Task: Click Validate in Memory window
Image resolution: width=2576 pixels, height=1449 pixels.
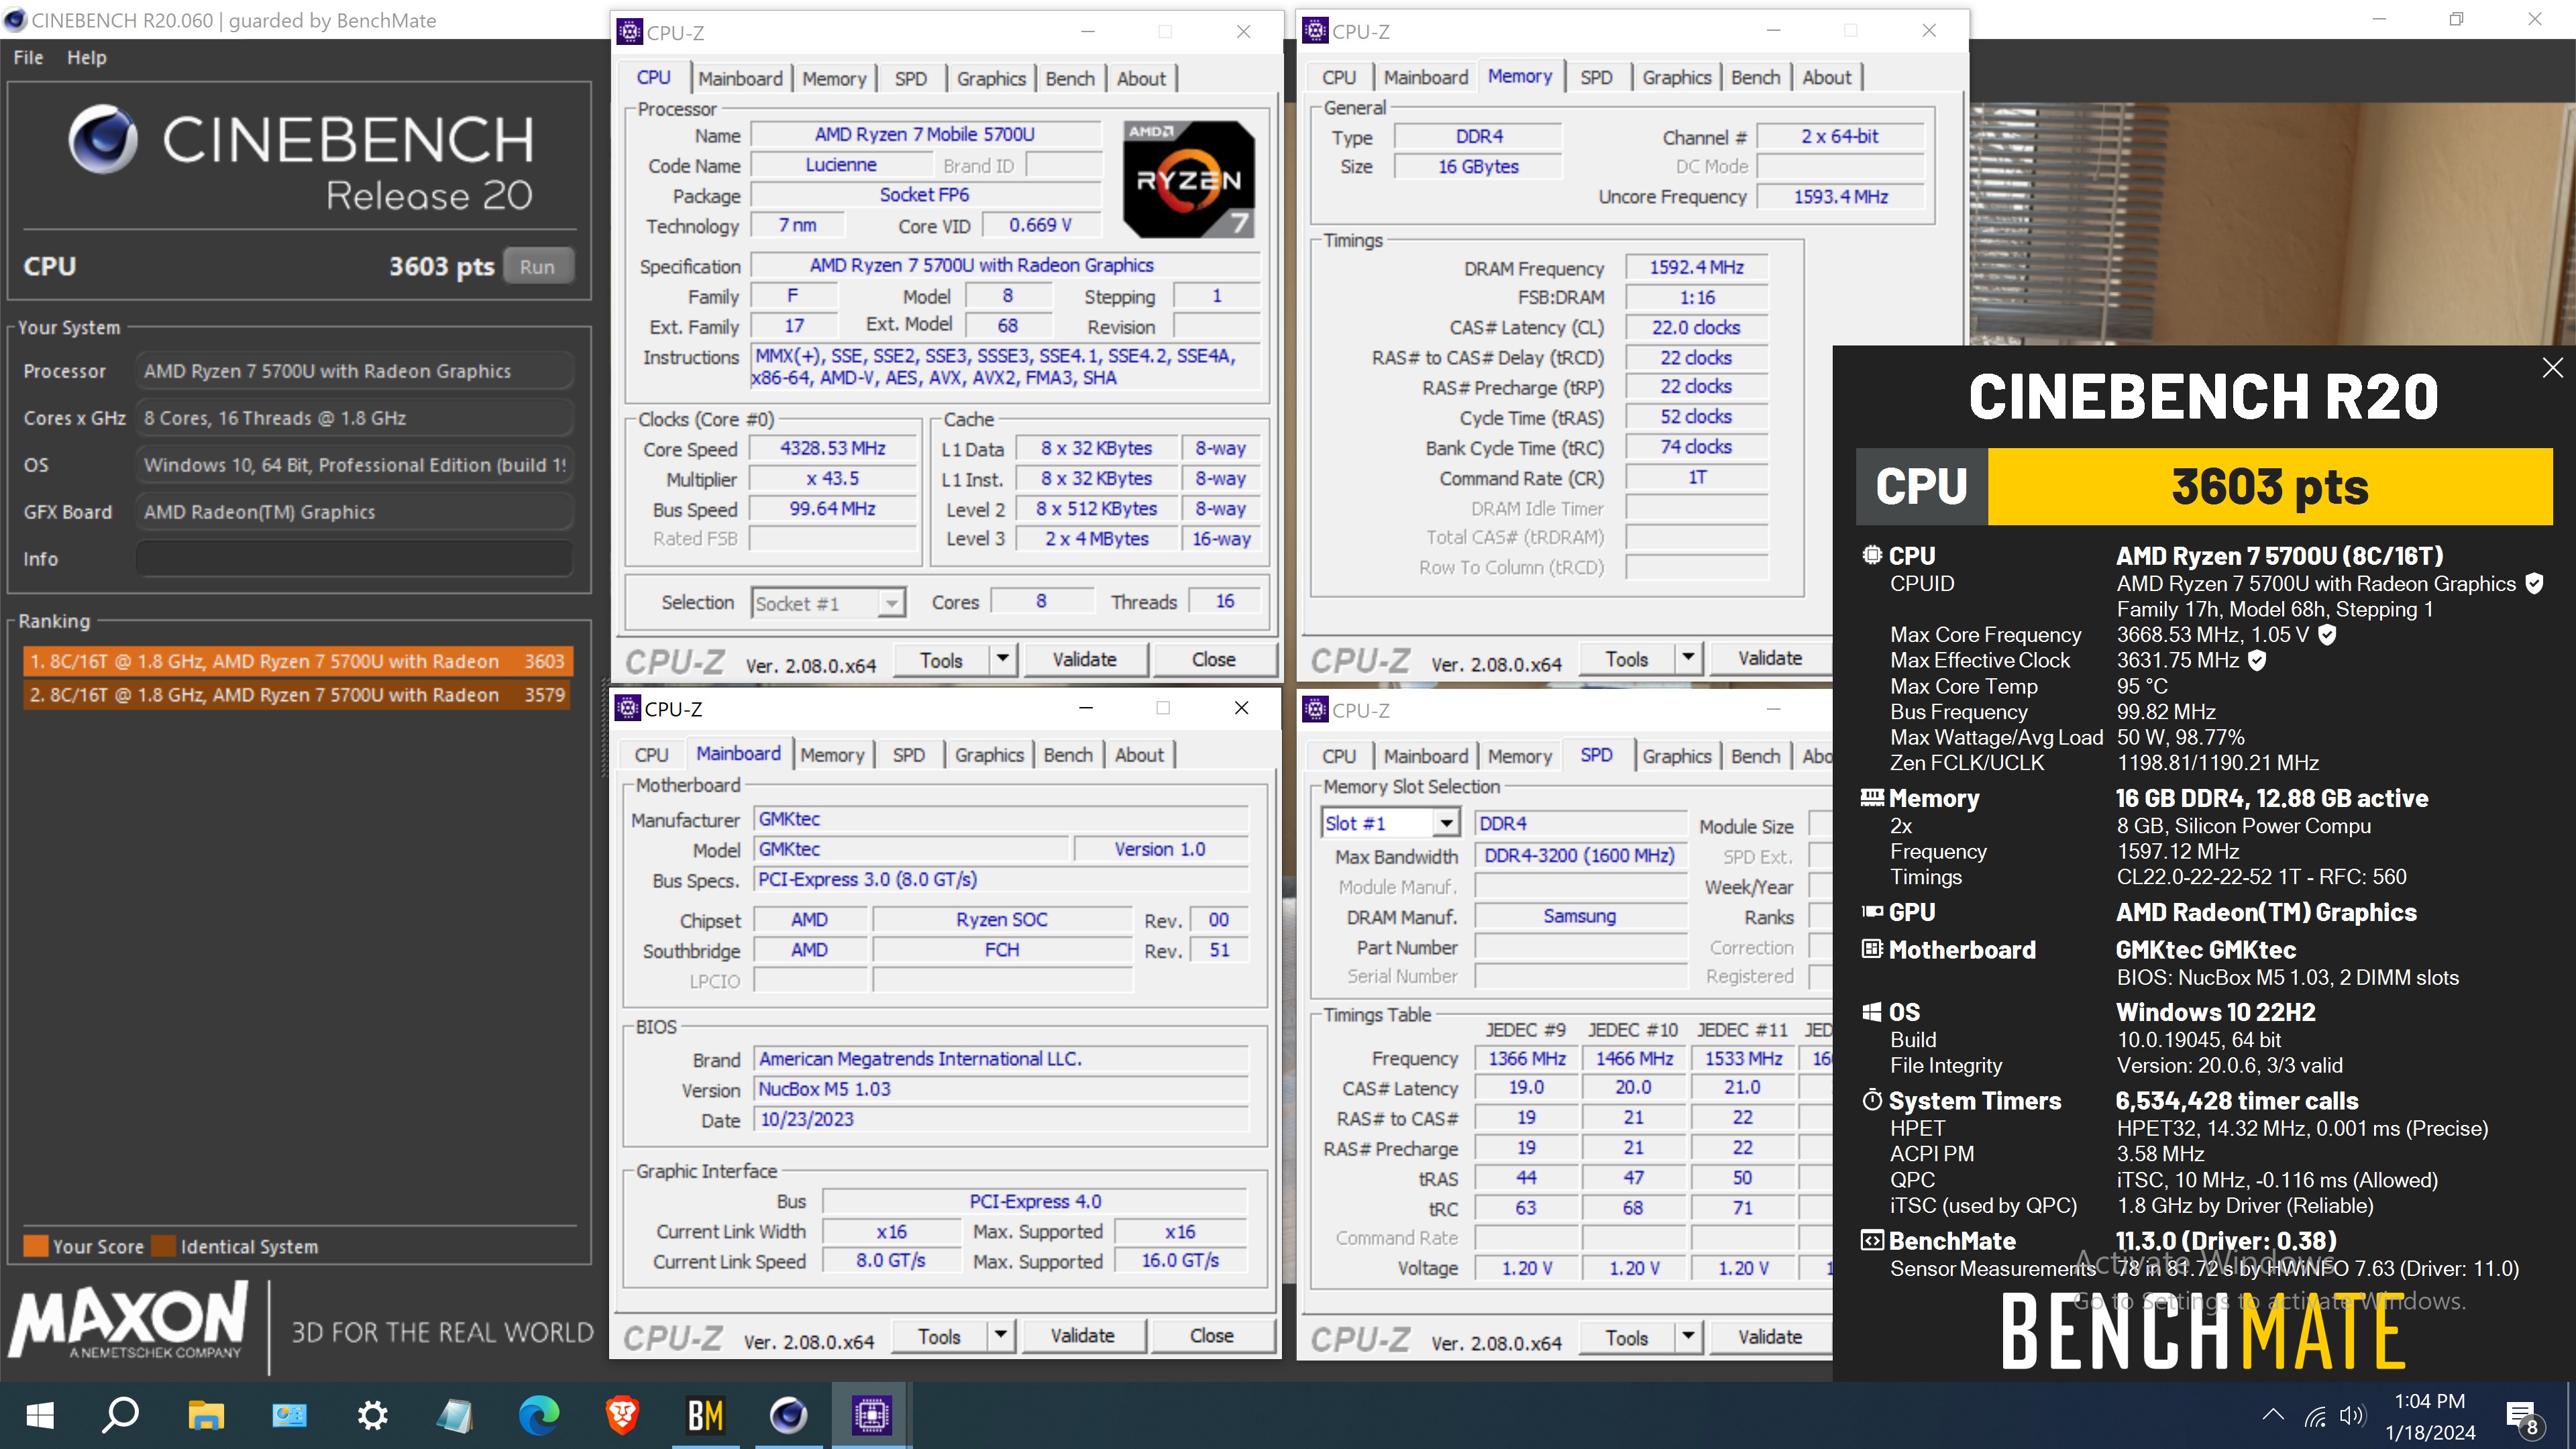Action: pos(1770,658)
